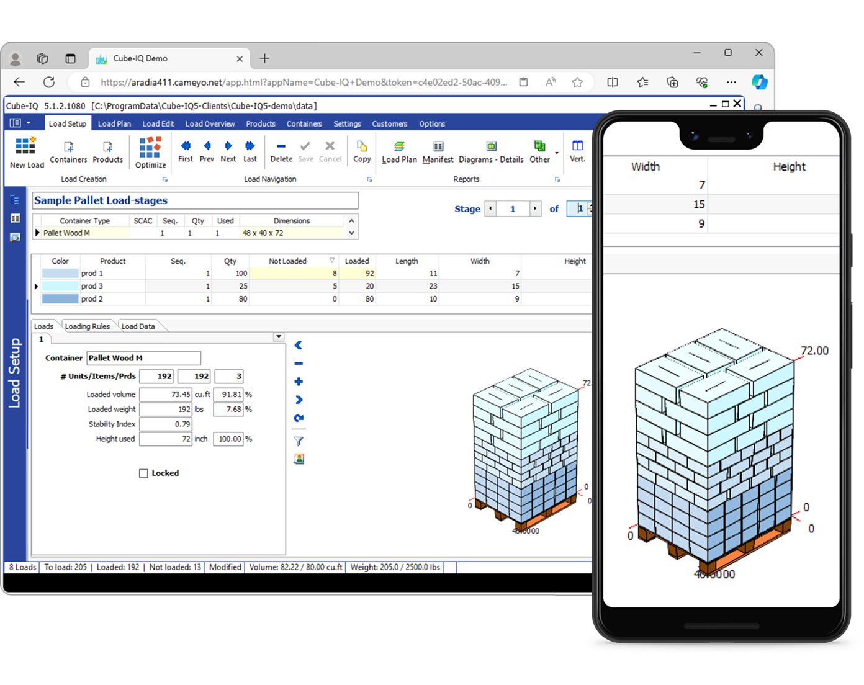Click the prod 1 color swatch
The height and width of the screenshot is (685, 864).
coord(60,274)
